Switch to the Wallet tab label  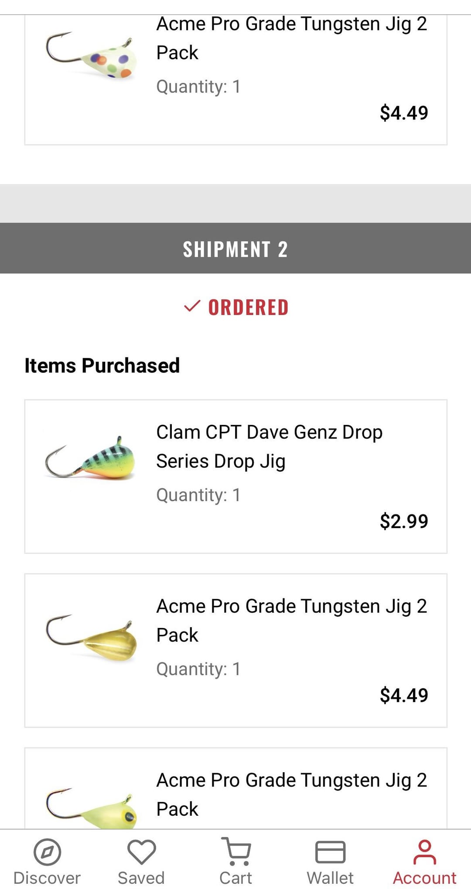(330, 878)
